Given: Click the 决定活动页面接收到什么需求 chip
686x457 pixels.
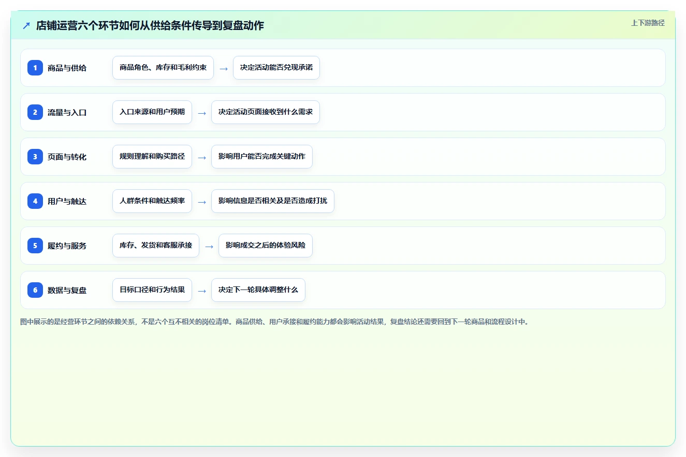Looking at the screenshot, I should tap(266, 112).
